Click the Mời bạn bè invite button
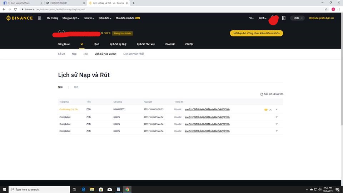Viewport: 343px width, 193px height. point(257,33)
